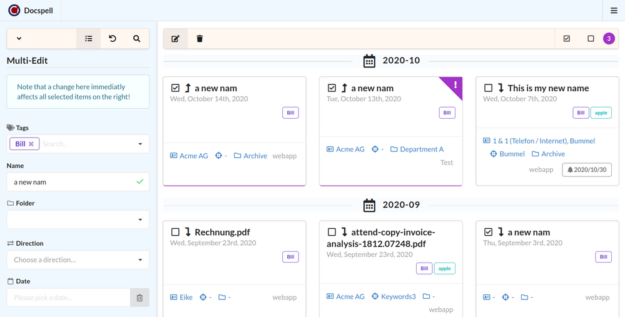Check the 'This is my new name' item
The image size is (625, 317).
pyautogui.click(x=488, y=88)
